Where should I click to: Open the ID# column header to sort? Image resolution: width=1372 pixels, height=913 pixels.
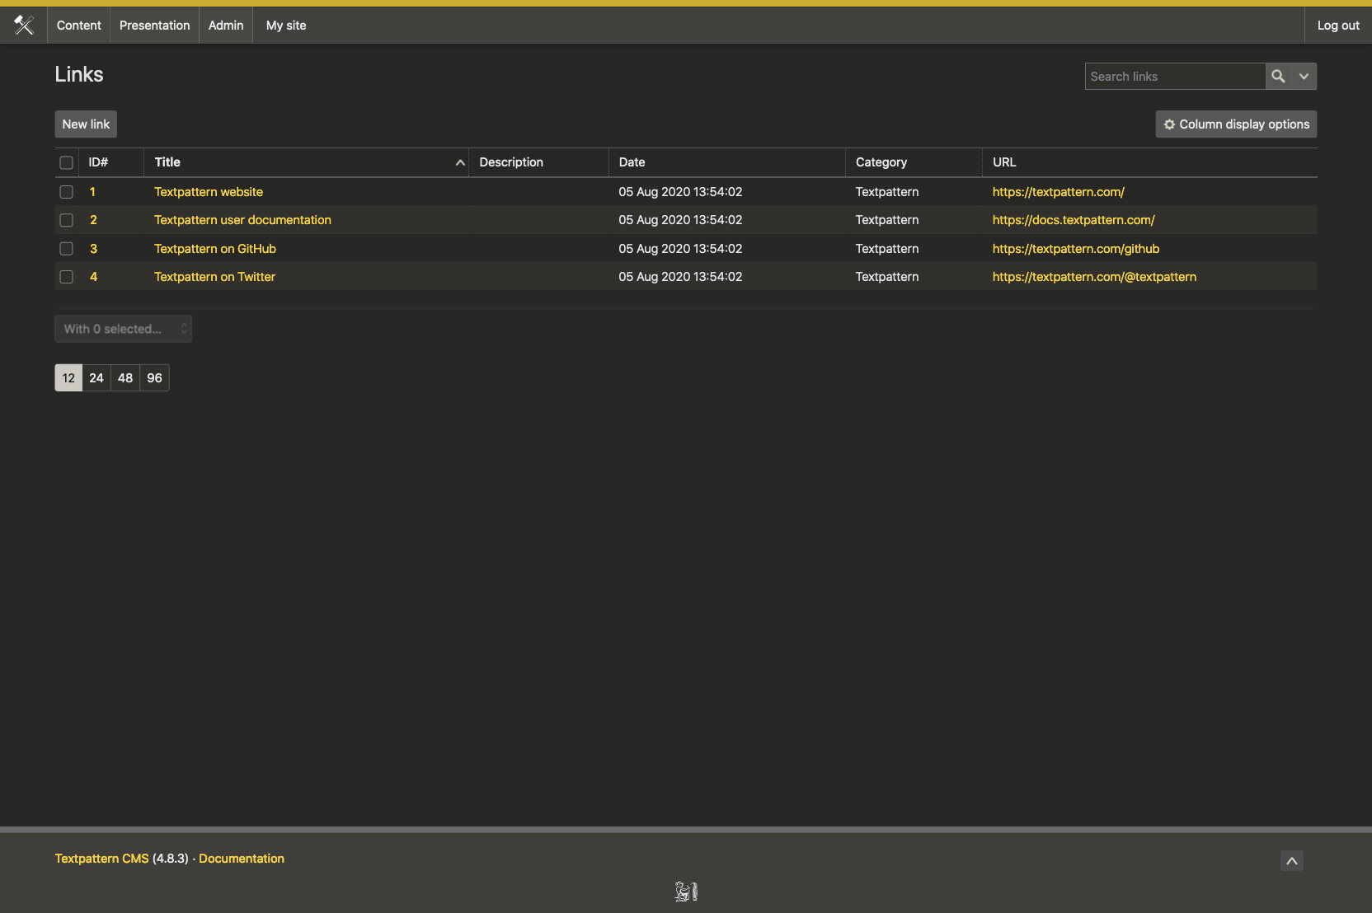97,162
